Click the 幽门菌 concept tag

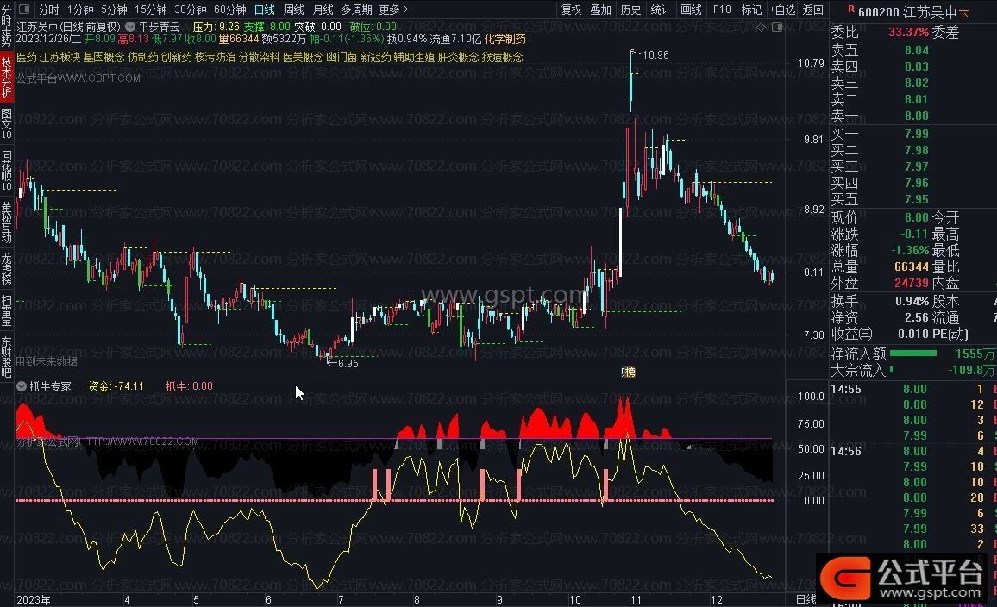tap(342, 57)
